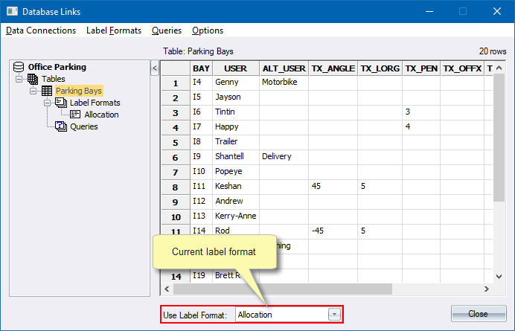Collapse the Parking Bays tree node
515x331 pixels.
33,91
